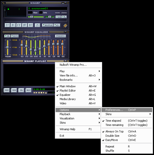
Task: Choose Exit from the menu
Action: pos(78,136)
